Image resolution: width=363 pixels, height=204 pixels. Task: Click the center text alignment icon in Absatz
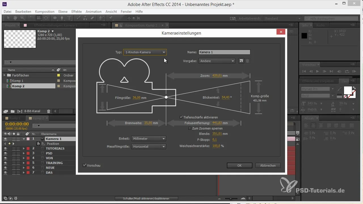coord(313,126)
